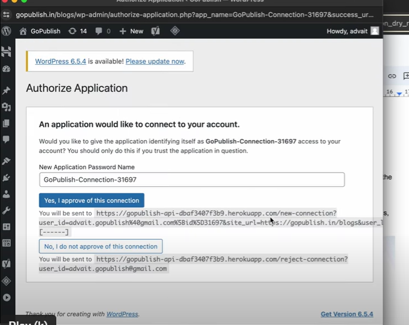Image resolution: width=409 pixels, height=325 pixels.
Task: Open the GoPublish site name menu
Action: (x=40, y=31)
